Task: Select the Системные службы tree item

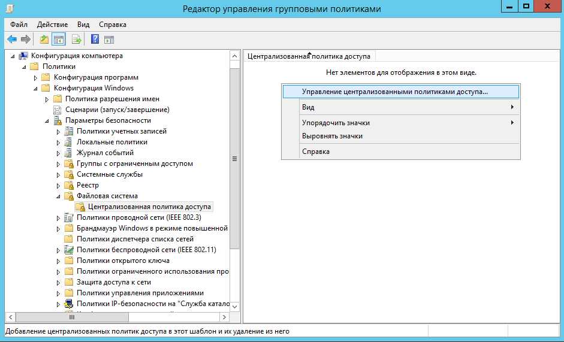Action: coord(109,174)
